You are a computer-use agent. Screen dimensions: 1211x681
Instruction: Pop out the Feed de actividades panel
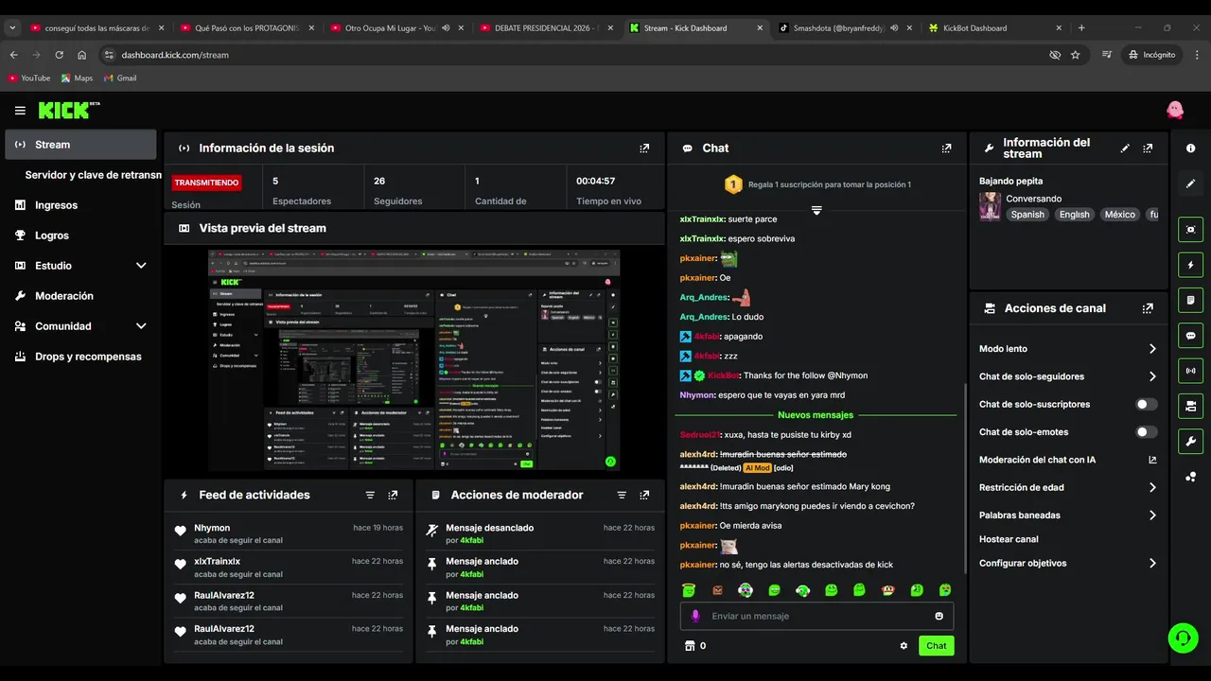coord(393,495)
